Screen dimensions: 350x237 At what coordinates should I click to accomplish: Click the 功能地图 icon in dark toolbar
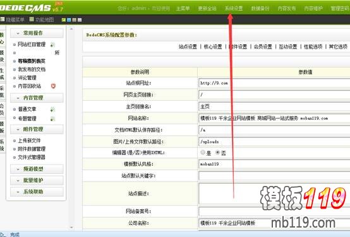click(x=32, y=20)
